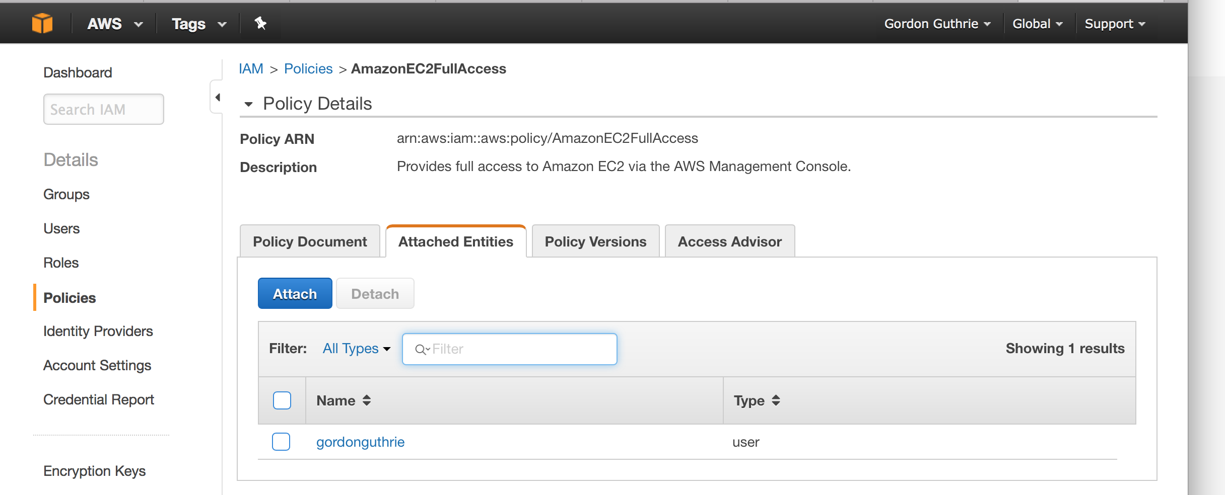Screen dimensions: 1225x495
Task: Switch to the Access Advisor tab
Action: coord(729,241)
